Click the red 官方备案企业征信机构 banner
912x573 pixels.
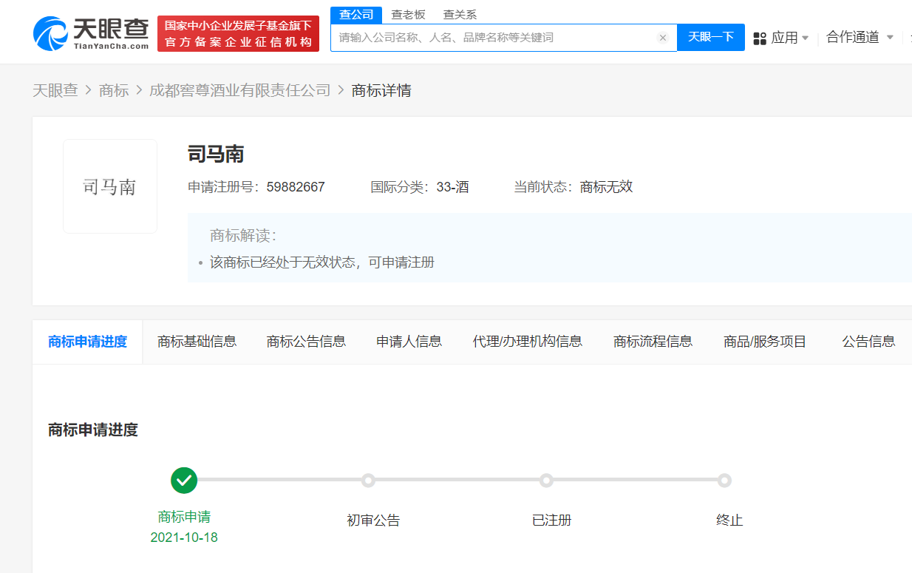click(x=238, y=34)
